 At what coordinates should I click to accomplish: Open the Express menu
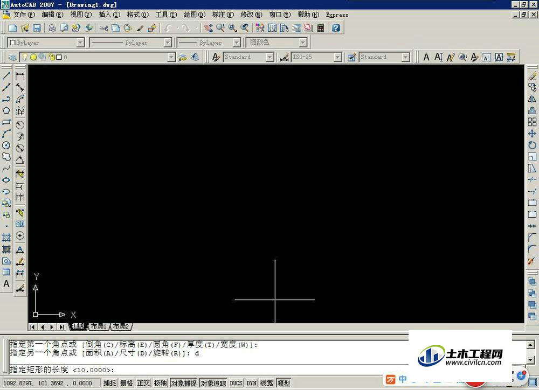(337, 15)
